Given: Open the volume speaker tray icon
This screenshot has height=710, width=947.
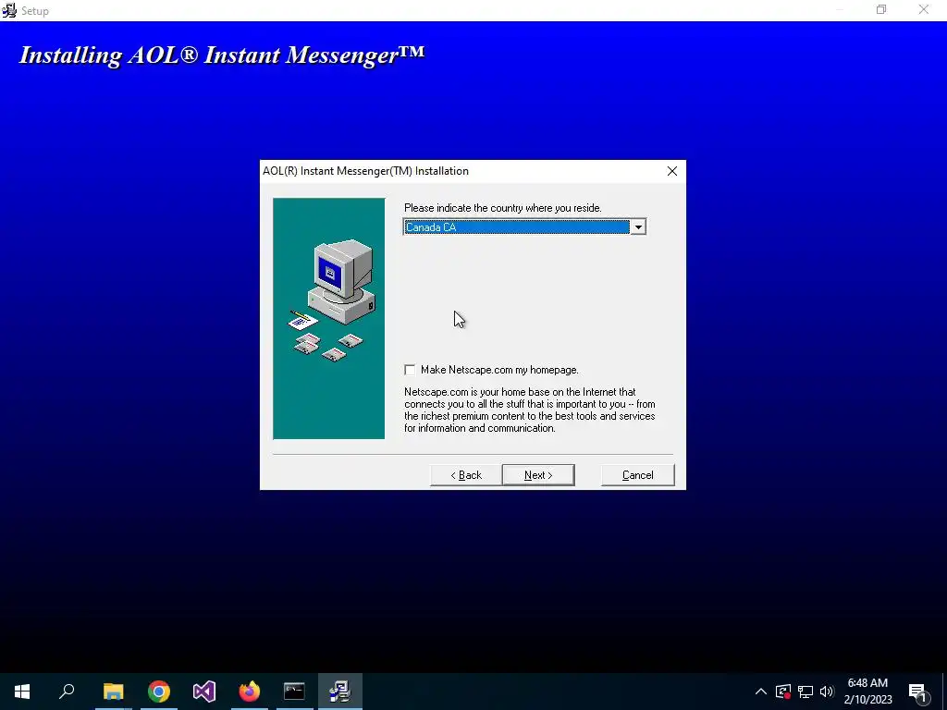Looking at the screenshot, I should coord(827,692).
